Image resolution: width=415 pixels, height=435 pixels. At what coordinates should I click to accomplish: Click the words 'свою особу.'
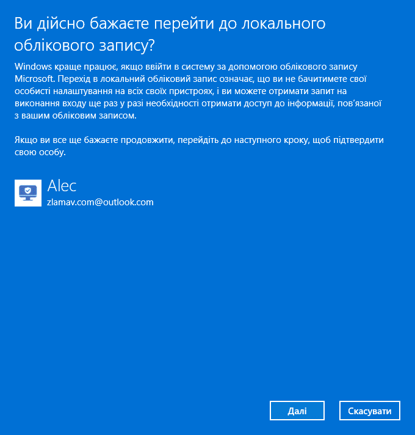[40, 152]
